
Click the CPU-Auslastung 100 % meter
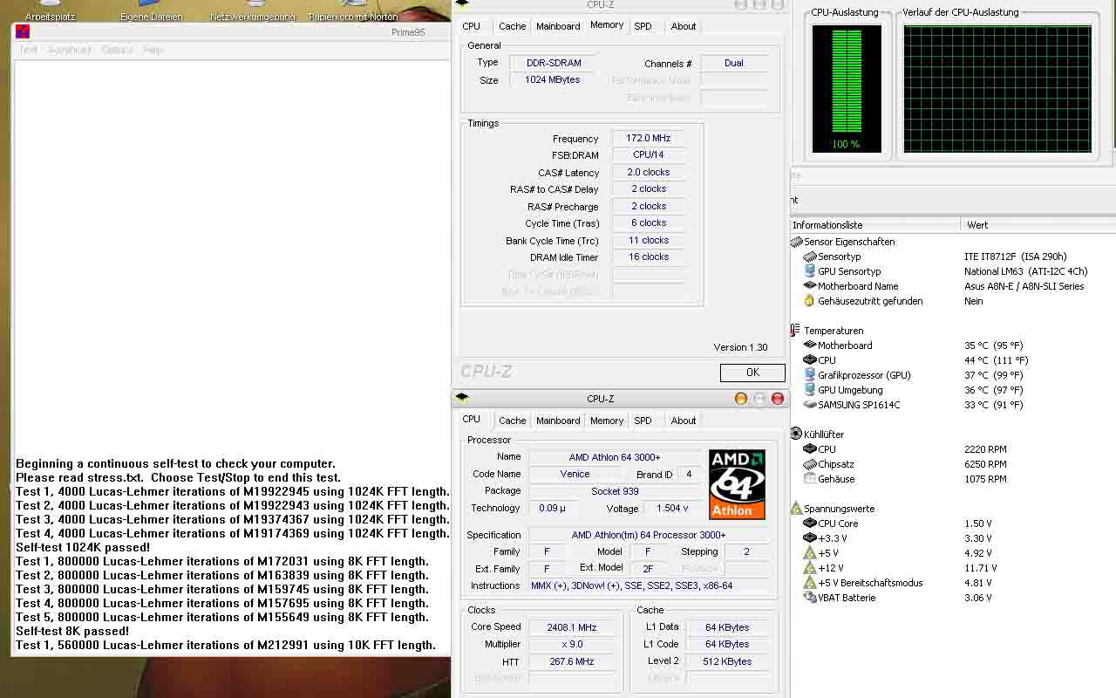[846, 88]
